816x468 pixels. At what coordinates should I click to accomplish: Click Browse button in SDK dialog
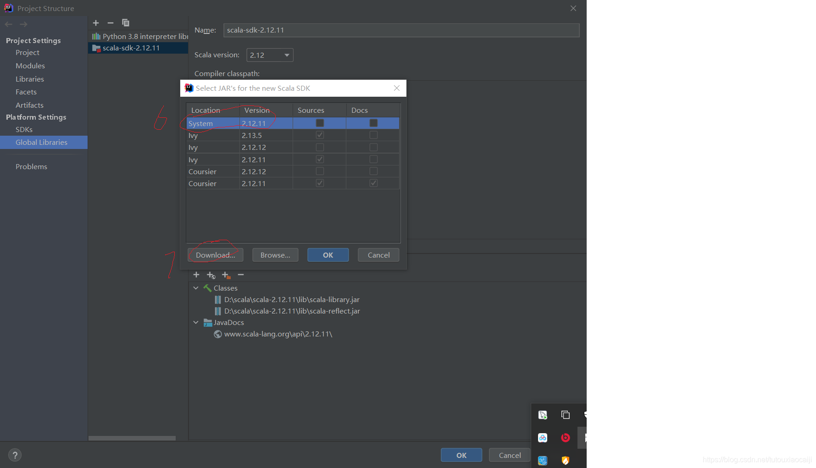click(x=275, y=255)
